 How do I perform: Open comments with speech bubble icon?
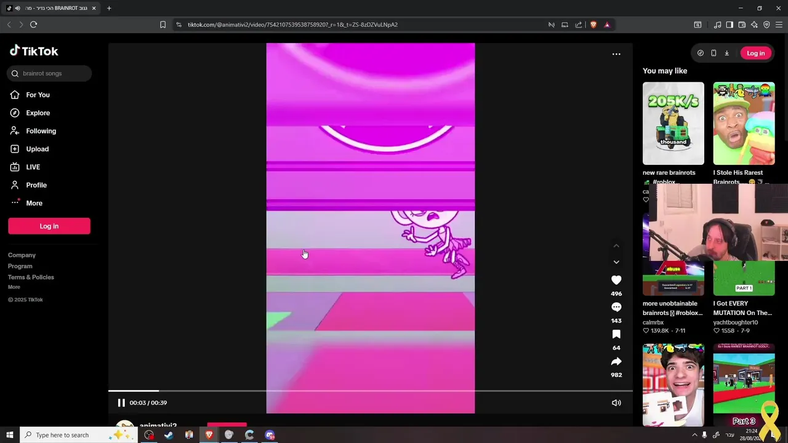pos(616,307)
